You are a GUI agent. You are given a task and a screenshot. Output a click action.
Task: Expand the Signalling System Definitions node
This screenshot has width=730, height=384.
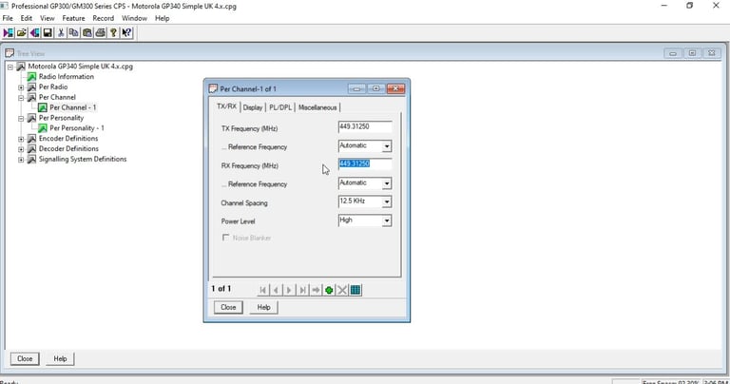pyautogui.click(x=21, y=160)
